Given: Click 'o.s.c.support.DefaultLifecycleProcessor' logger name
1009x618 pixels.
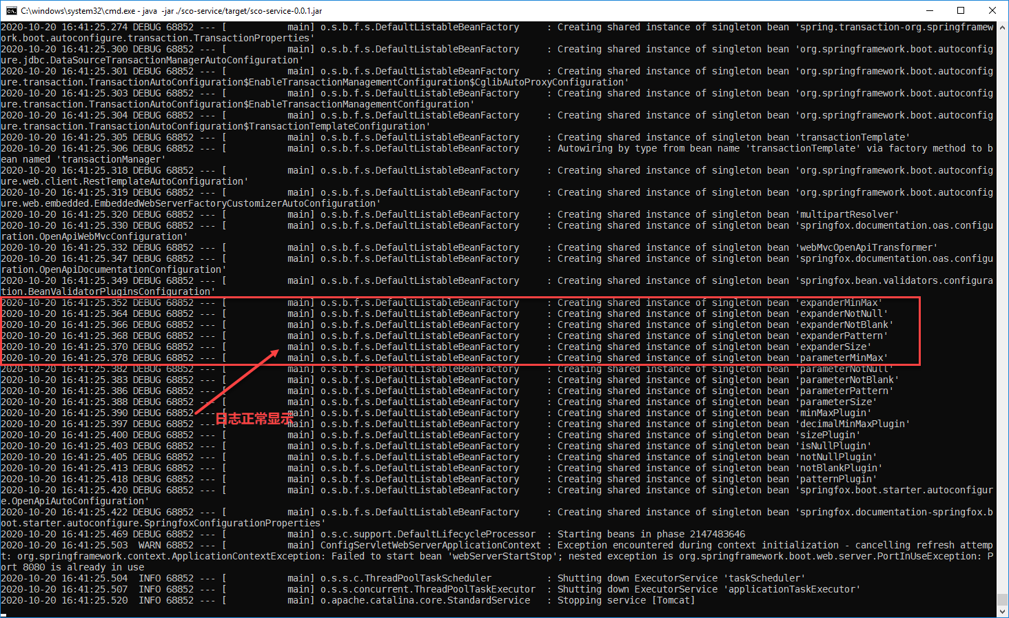Looking at the screenshot, I should click(x=428, y=535).
